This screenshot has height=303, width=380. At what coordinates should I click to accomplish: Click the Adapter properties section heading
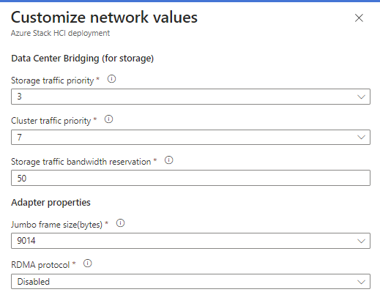(x=51, y=203)
